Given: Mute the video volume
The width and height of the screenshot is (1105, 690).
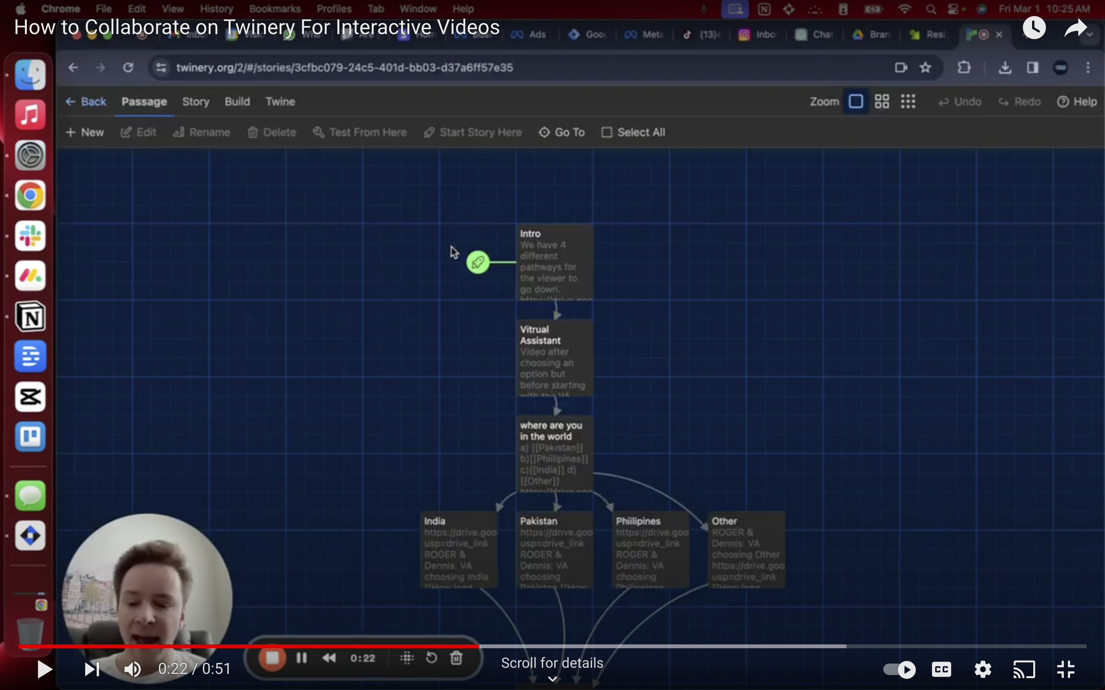Looking at the screenshot, I should (132, 669).
